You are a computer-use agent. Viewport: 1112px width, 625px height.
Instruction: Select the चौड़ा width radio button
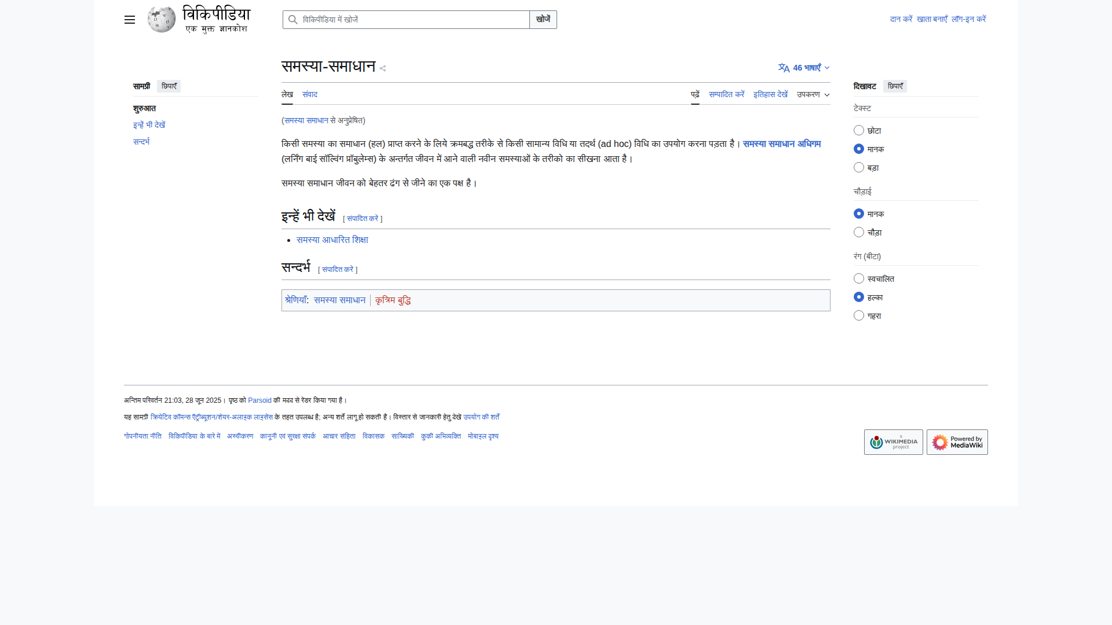pyautogui.click(x=859, y=233)
